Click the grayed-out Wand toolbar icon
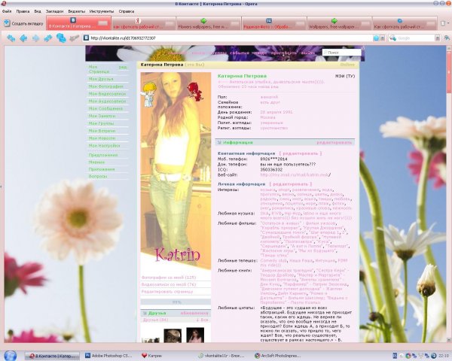452x361 pixels. coord(74,38)
